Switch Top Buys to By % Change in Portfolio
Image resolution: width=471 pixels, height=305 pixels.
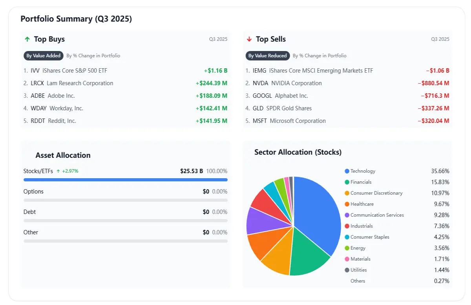(93, 56)
